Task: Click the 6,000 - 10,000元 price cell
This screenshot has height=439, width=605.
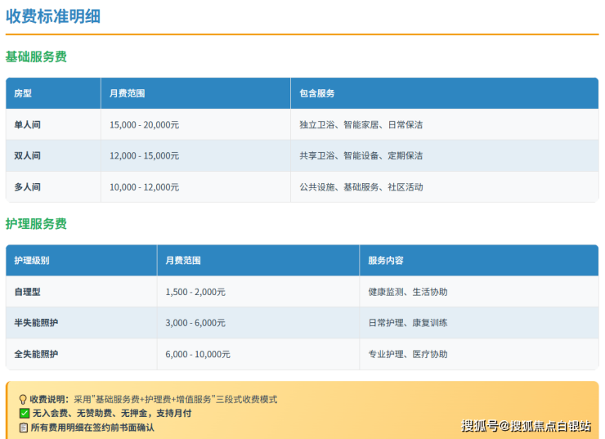Action: 197,354
